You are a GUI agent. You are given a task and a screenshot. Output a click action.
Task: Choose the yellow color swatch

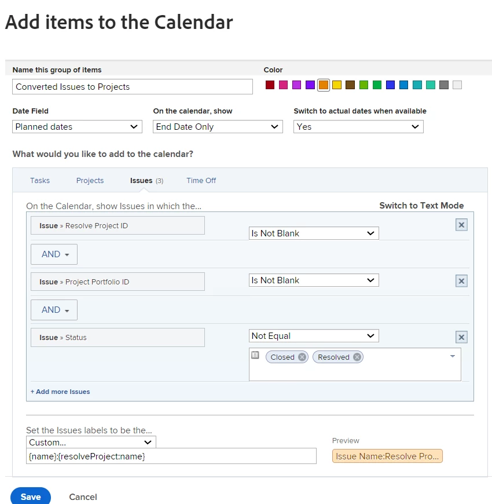(337, 85)
